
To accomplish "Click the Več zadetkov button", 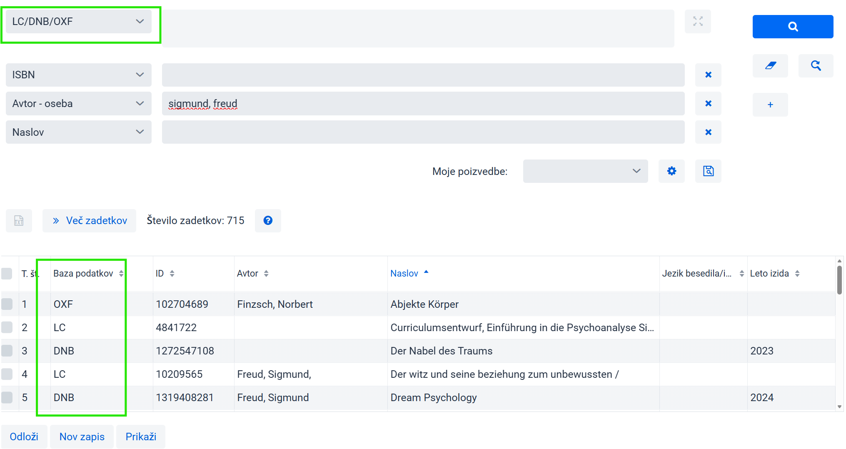I will [90, 220].
